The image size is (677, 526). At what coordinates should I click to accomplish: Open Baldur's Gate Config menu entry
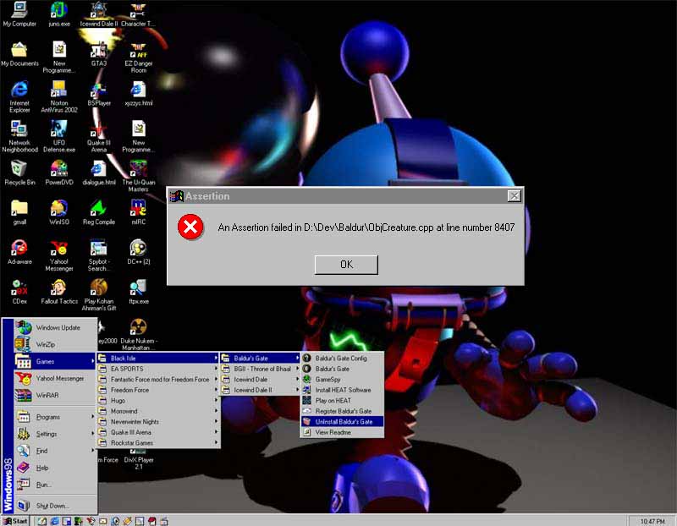tap(342, 359)
